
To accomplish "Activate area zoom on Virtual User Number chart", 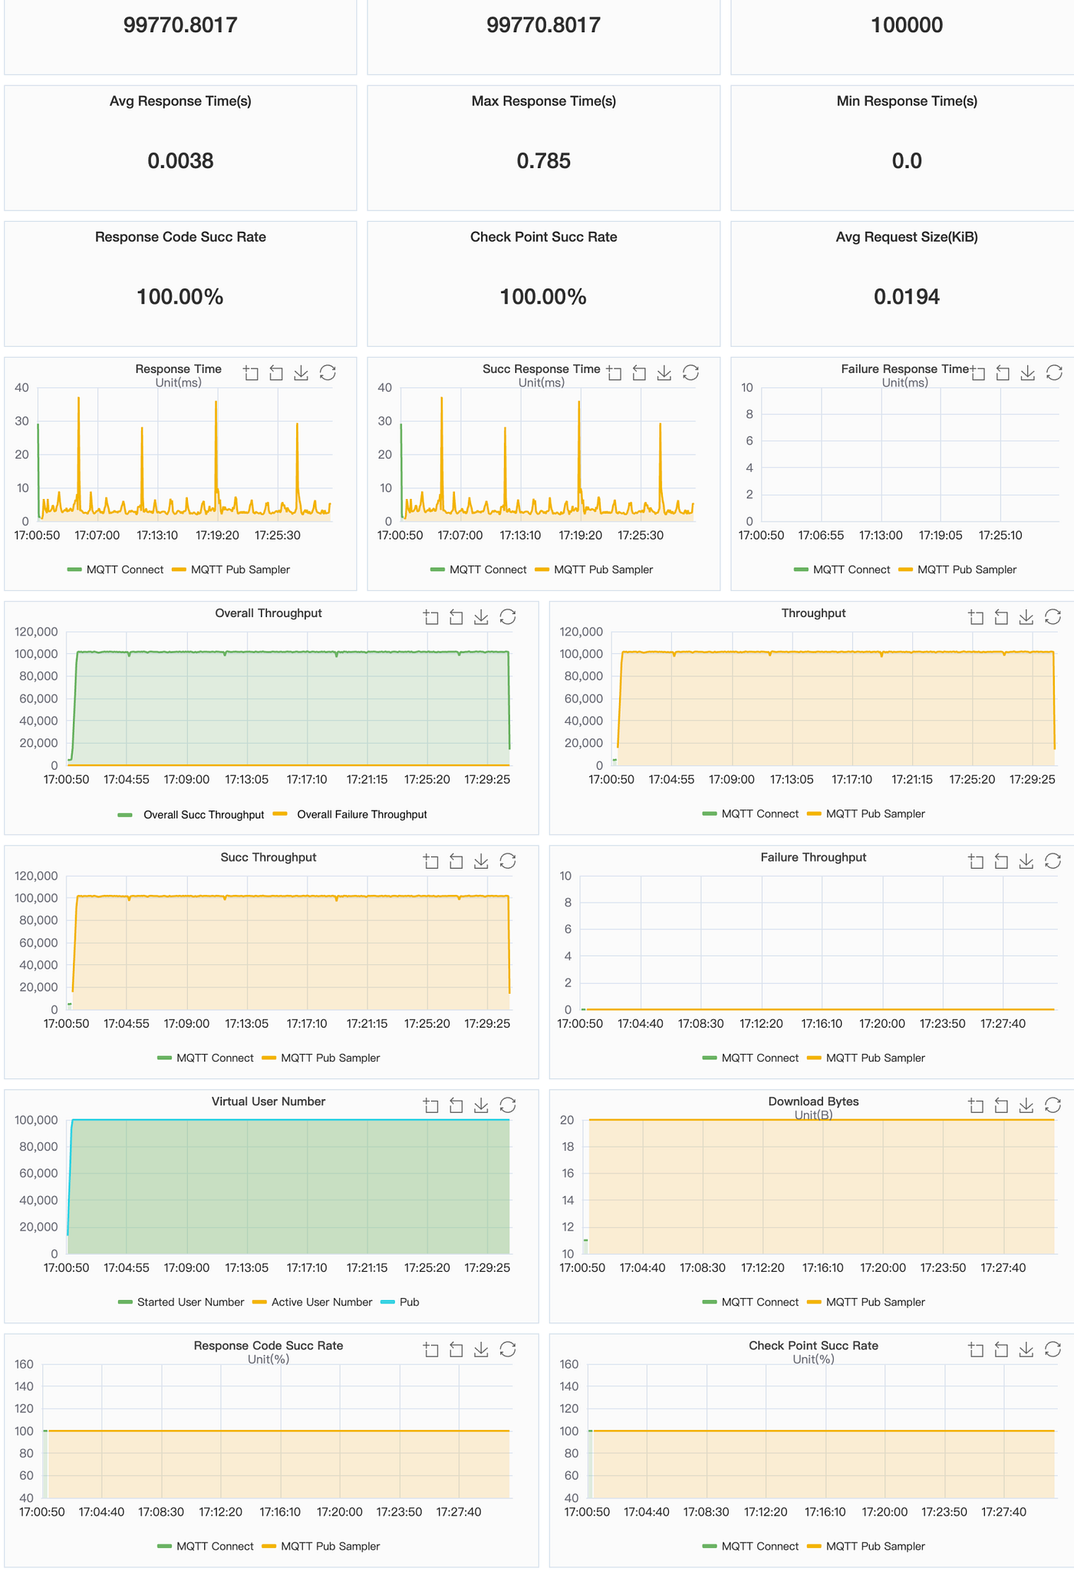I will tap(431, 1105).
